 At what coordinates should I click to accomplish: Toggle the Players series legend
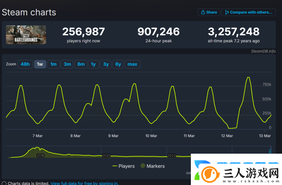123,166
